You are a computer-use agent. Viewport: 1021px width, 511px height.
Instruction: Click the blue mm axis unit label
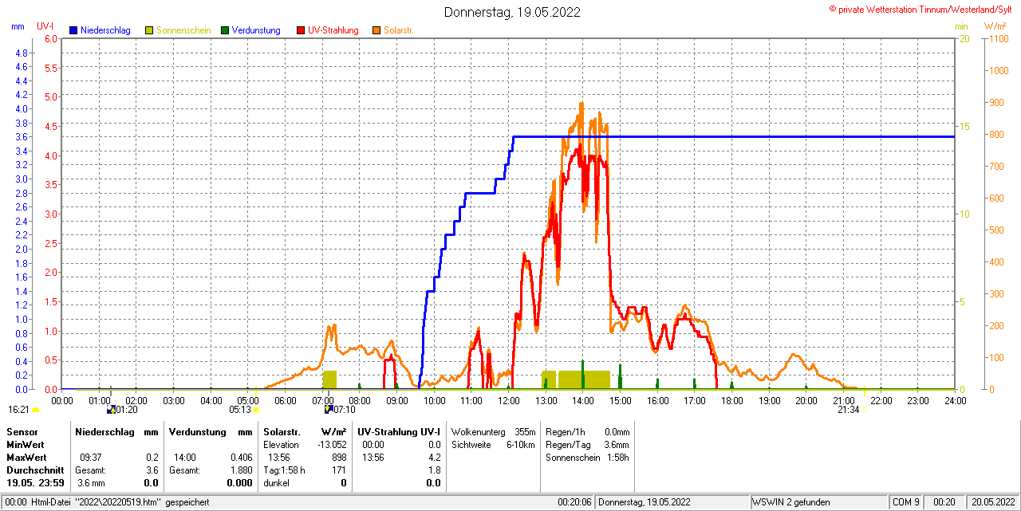click(18, 26)
